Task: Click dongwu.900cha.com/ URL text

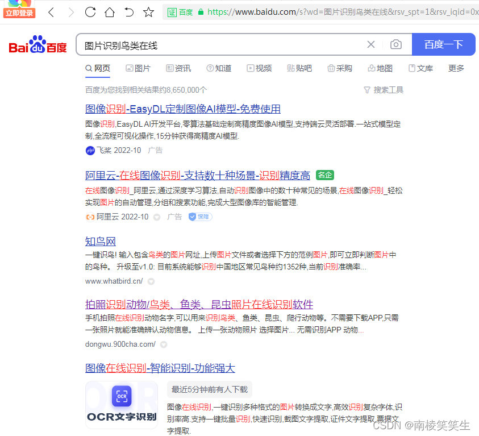Action: point(120,344)
